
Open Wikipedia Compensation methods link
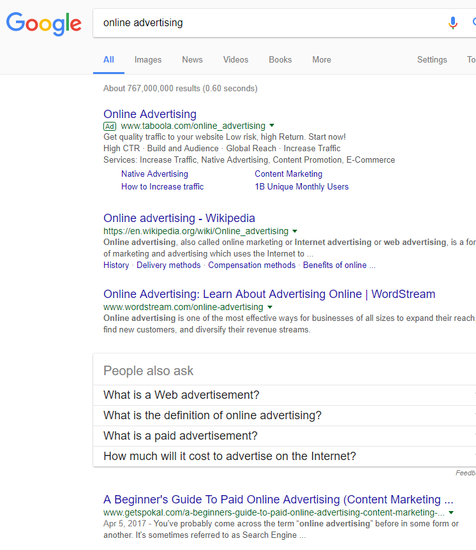(x=252, y=265)
